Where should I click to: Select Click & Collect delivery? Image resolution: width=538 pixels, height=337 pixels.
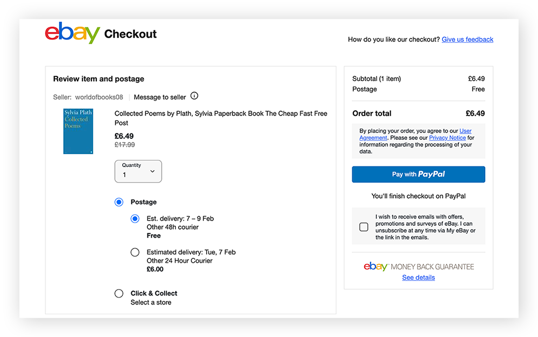[119, 293]
